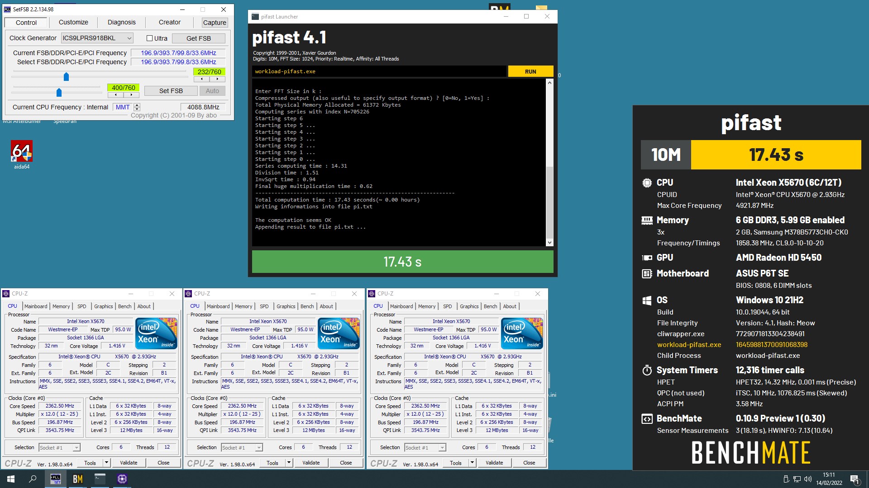Switch to the Creator tab in SetFSB
Screen dimensions: 869x488
(x=170, y=22)
